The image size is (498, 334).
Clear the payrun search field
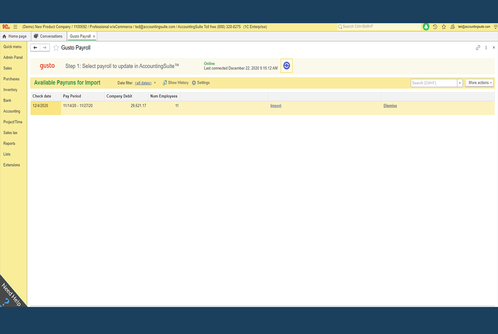coord(459,83)
